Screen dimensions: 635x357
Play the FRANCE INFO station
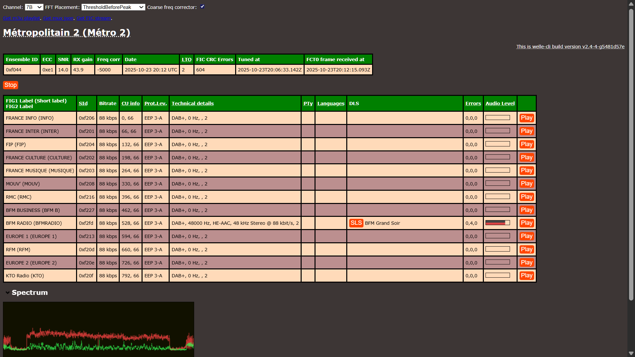point(526,118)
